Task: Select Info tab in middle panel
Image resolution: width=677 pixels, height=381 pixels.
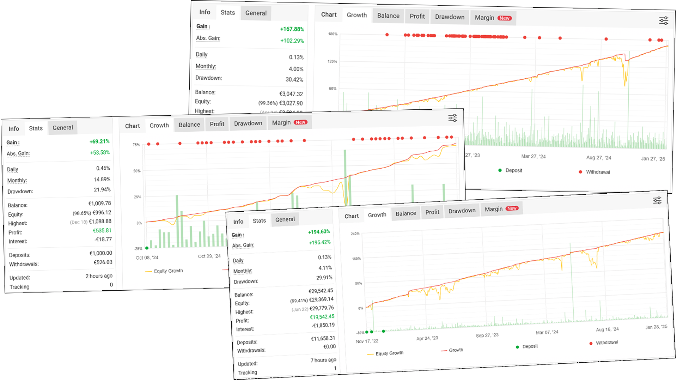Action: [x=14, y=129]
